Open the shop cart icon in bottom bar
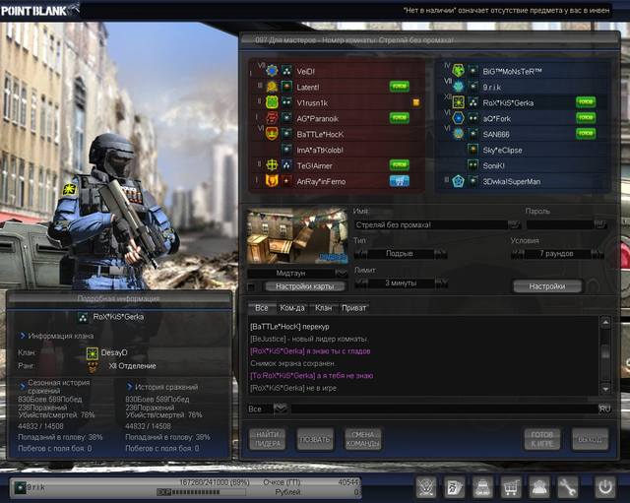This screenshot has width=630, height=503. click(x=511, y=487)
